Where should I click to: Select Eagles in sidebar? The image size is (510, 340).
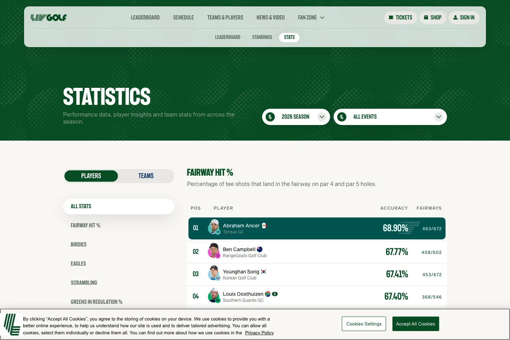(78, 264)
